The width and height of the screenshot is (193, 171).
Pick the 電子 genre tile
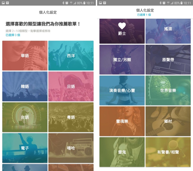tap(25, 148)
